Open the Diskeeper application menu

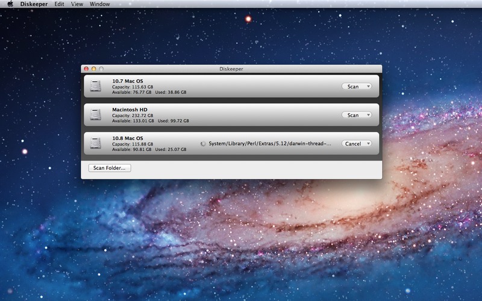click(x=33, y=4)
